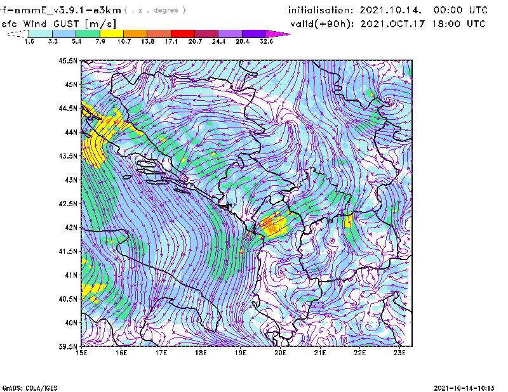Click latitude label 45.5N
Viewport: 508px width, 392px height.
(x=68, y=60)
